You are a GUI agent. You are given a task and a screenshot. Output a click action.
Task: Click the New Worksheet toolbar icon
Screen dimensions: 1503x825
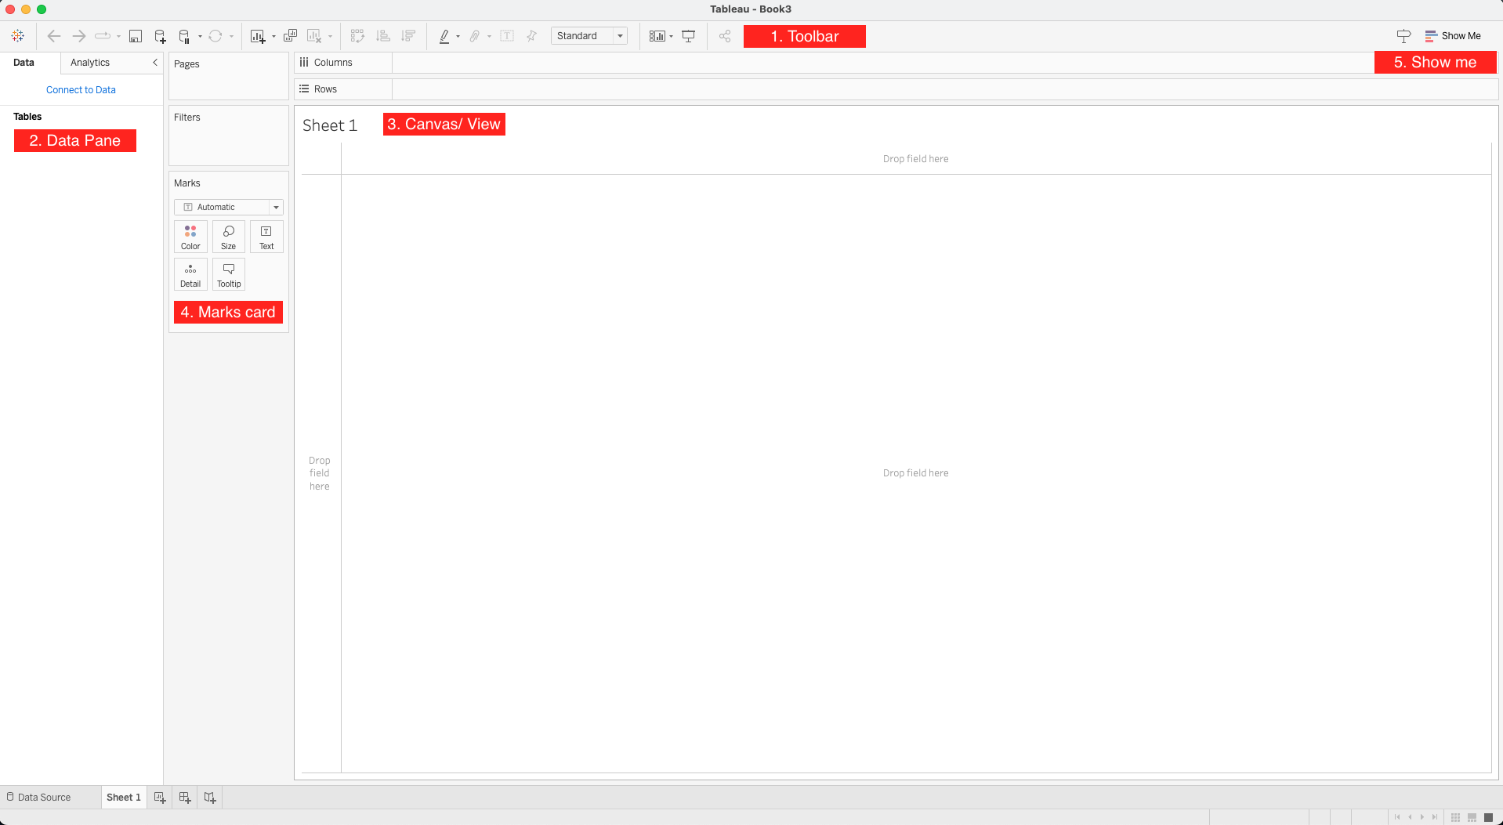pos(257,36)
